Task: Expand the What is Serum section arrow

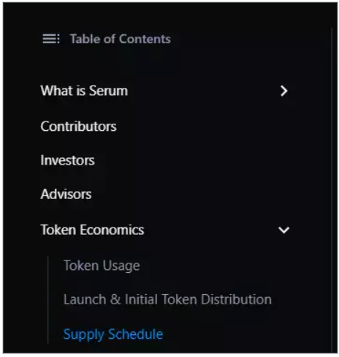Action: coord(283,91)
